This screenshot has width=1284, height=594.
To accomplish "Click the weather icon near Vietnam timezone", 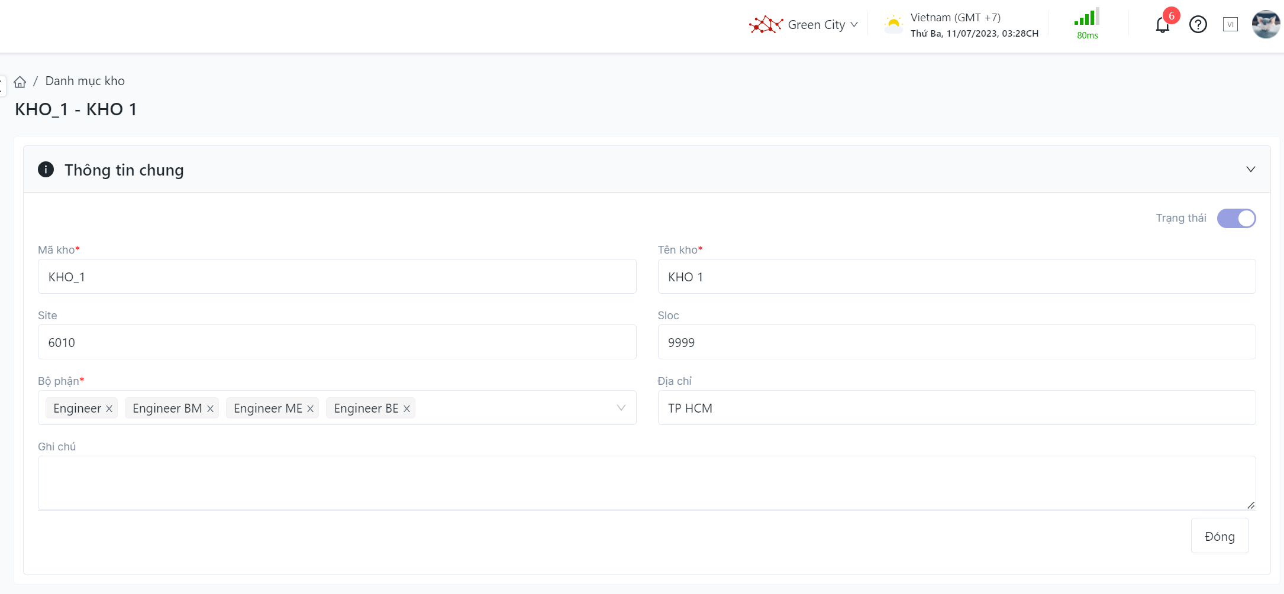I will click(x=893, y=24).
